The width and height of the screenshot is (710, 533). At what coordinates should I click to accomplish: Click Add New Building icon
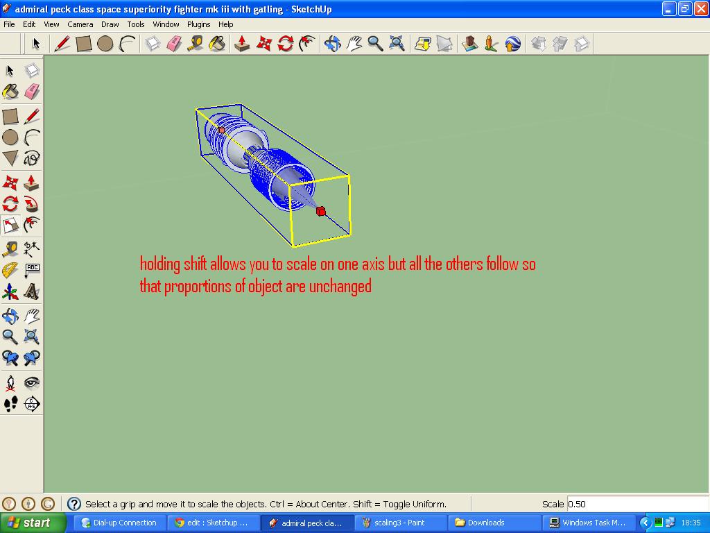469,44
